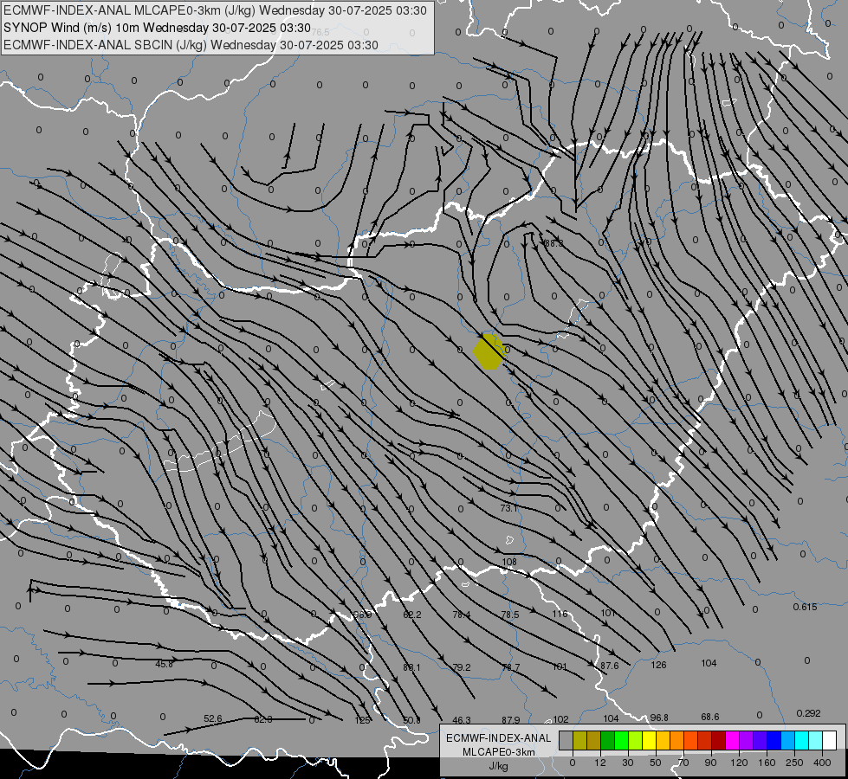848x779 pixels.
Task: Click the 160 tick label on the scale
Action: click(x=767, y=763)
